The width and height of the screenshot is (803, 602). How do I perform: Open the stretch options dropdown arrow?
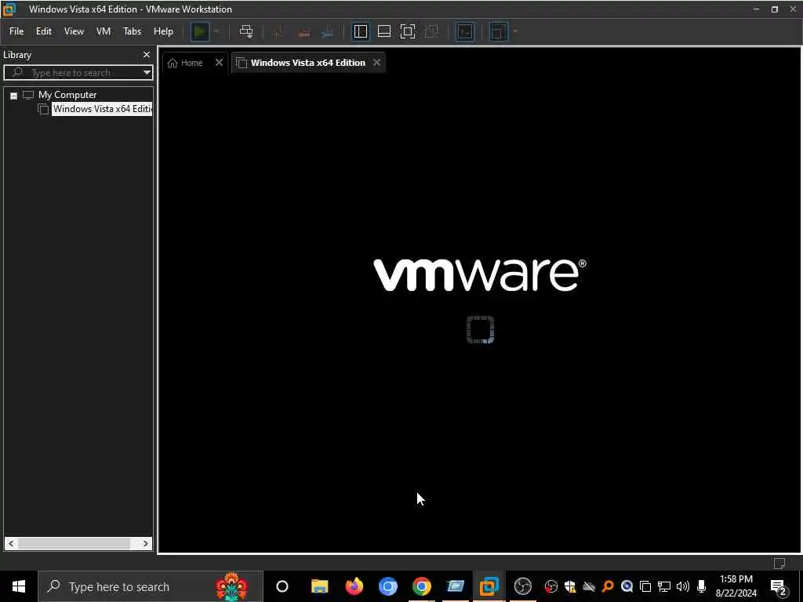pos(515,31)
